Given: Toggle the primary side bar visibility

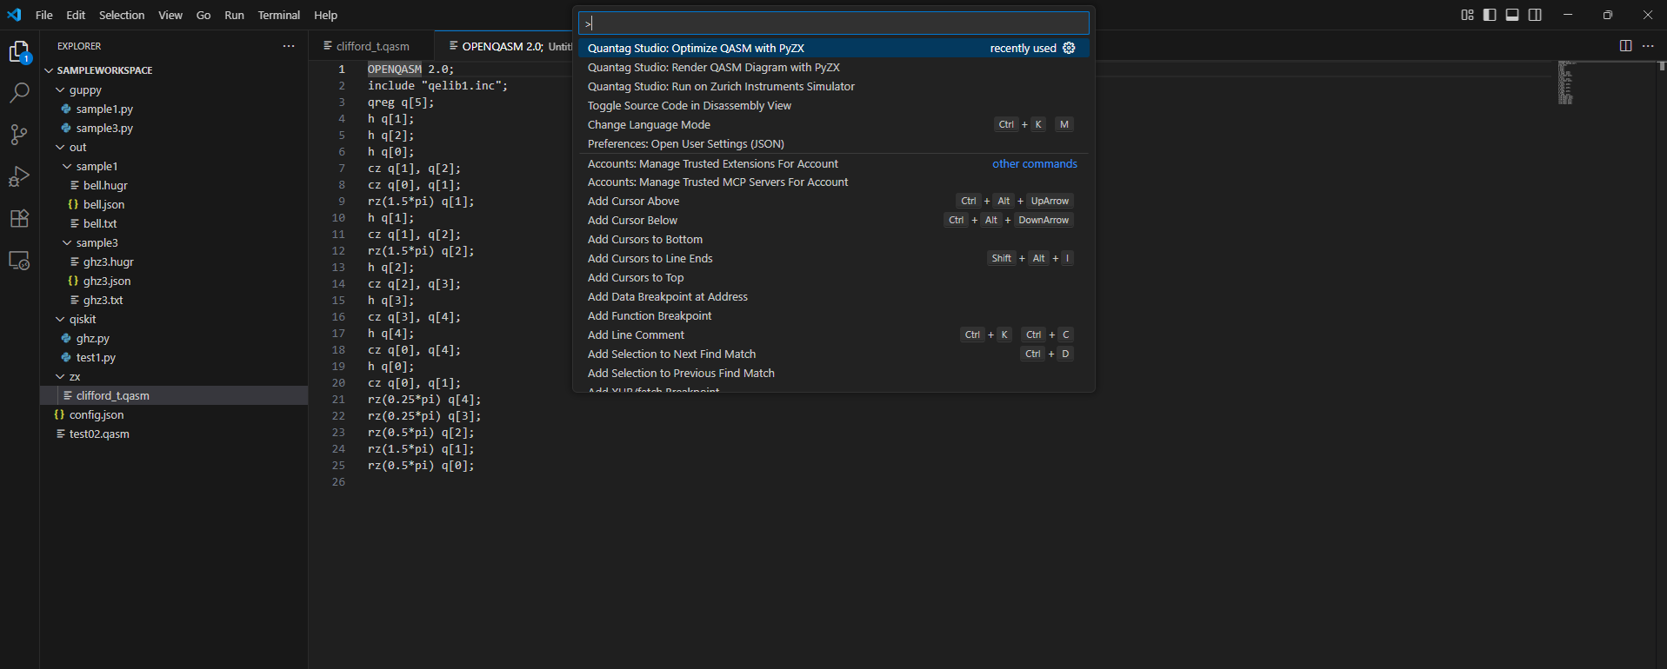Looking at the screenshot, I should (x=1490, y=15).
